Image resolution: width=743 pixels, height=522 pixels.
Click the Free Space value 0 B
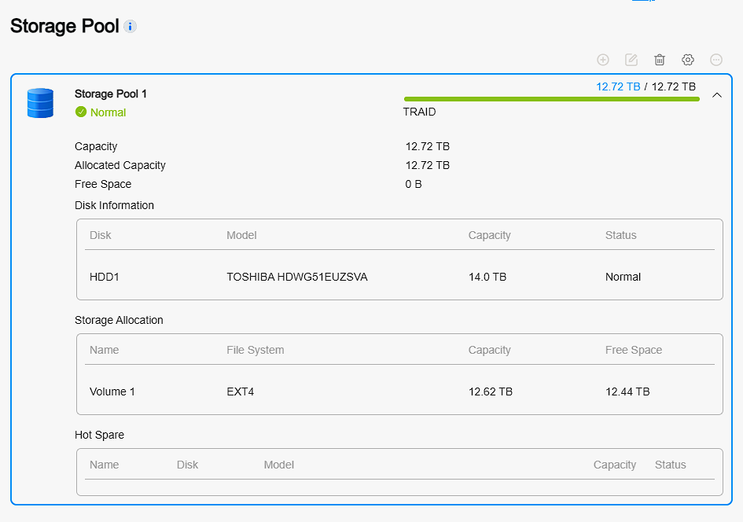tap(414, 184)
